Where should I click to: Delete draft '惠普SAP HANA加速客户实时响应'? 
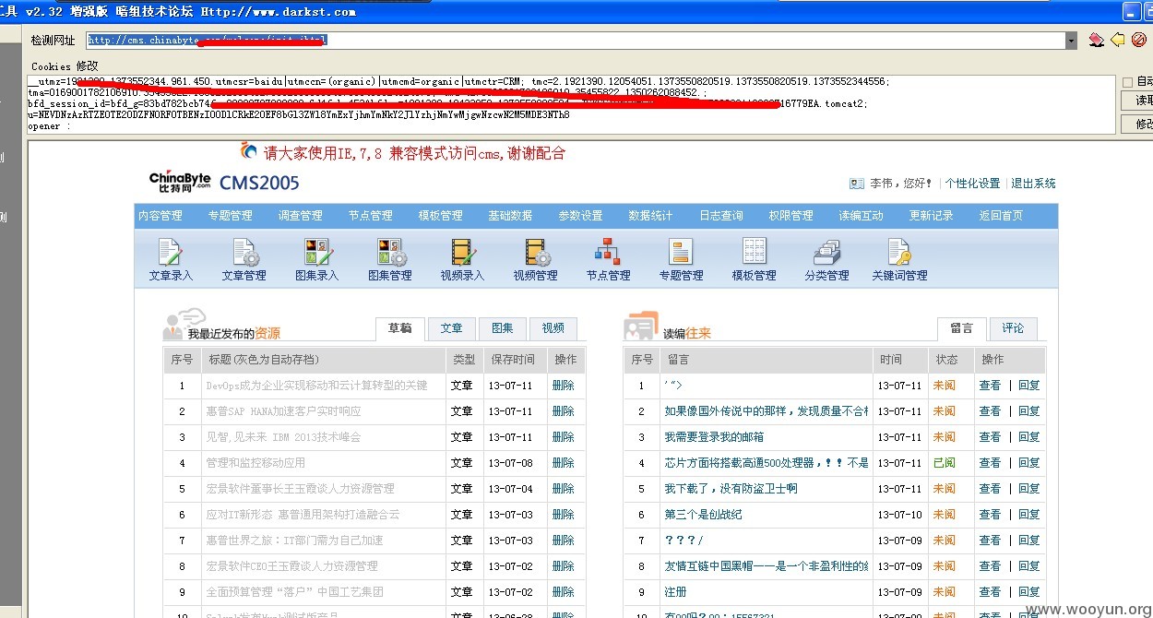(564, 411)
